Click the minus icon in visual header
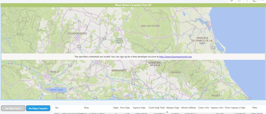This screenshot has height=114, width=266. [x=247, y=1]
